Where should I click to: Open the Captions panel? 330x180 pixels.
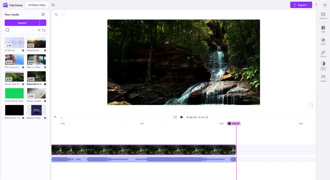[x=323, y=15]
